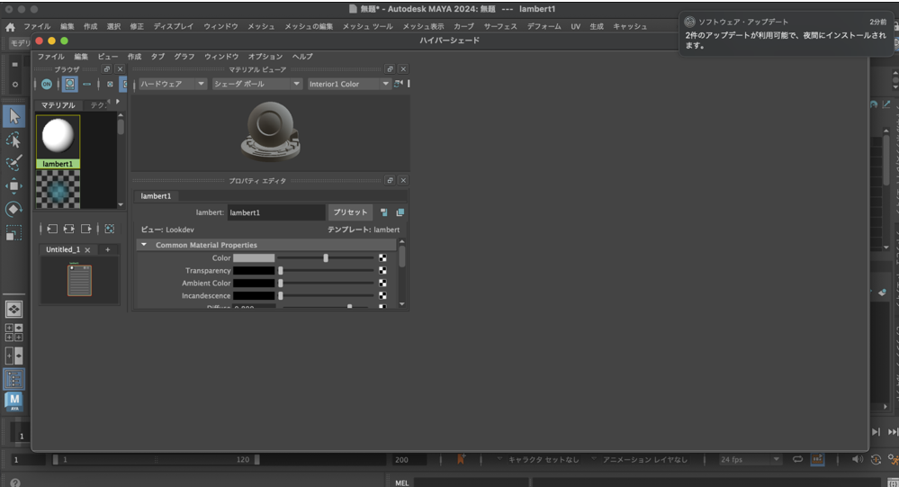Click the Maya logo icon in toolbox

13,401
